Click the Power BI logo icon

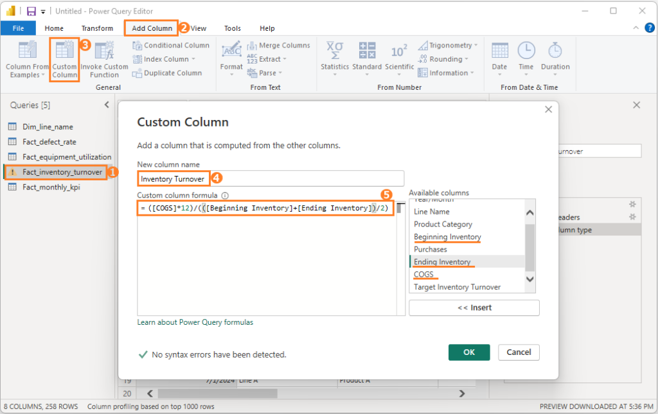click(10, 11)
